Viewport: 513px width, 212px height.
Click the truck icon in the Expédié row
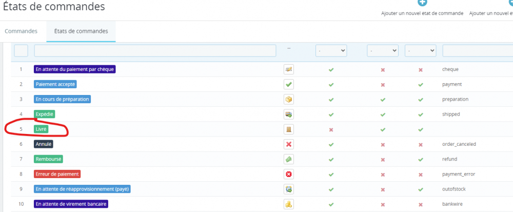pos(288,114)
